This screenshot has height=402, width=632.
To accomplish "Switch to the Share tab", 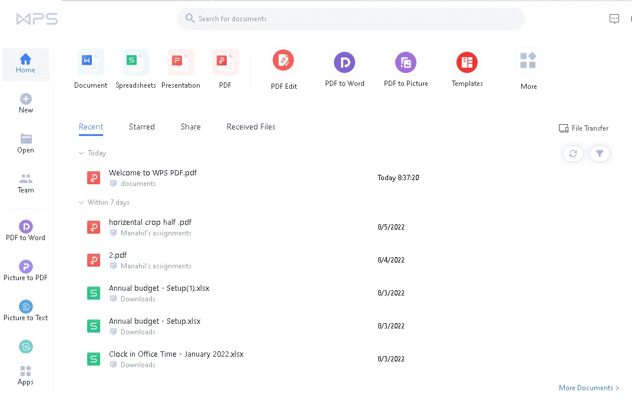I will click(x=191, y=127).
